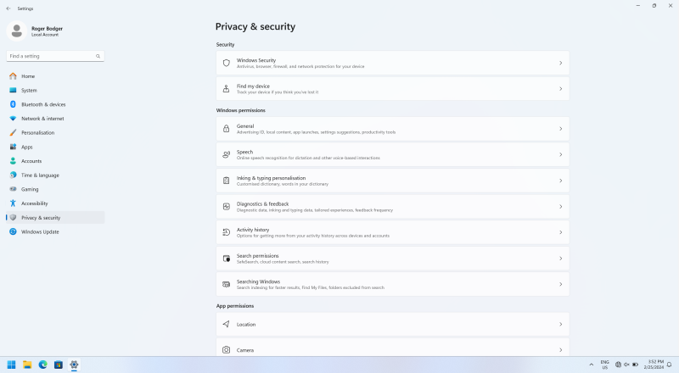Screen dimensions: 679x373
Task: Open Inking & typing personalisation settings
Action: tap(392, 181)
